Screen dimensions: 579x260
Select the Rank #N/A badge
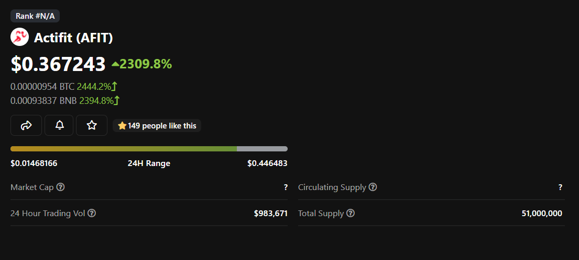[35, 16]
